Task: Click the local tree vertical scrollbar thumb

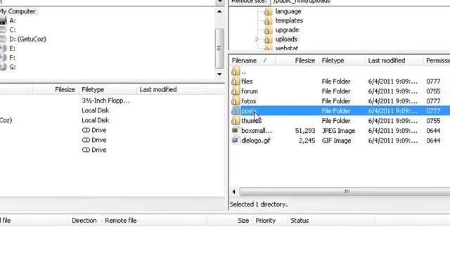Action: coord(219,48)
